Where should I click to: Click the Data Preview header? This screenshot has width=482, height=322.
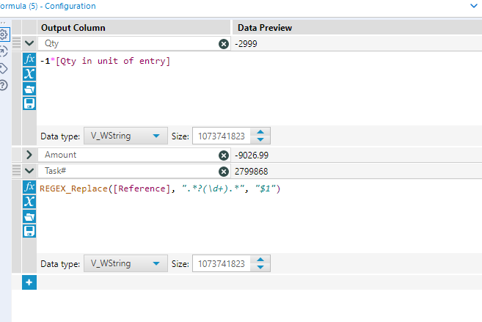pos(265,28)
